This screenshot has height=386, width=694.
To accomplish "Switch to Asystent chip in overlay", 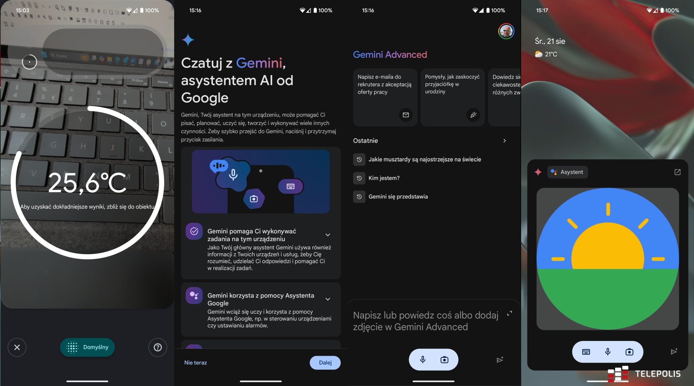I will (567, 172).
